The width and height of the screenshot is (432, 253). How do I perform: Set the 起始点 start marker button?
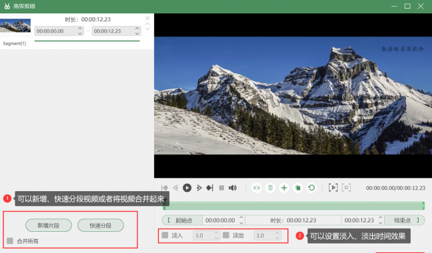coord(182,220)
